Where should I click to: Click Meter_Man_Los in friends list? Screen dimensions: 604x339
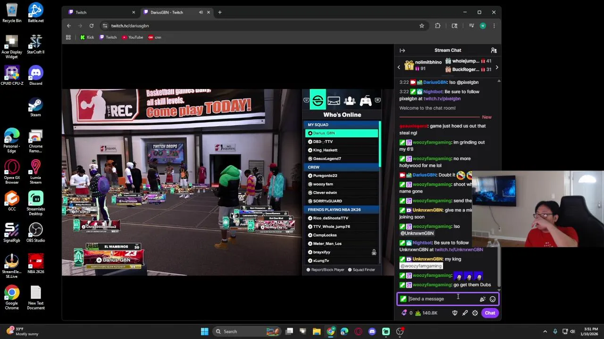pos(342,243)
